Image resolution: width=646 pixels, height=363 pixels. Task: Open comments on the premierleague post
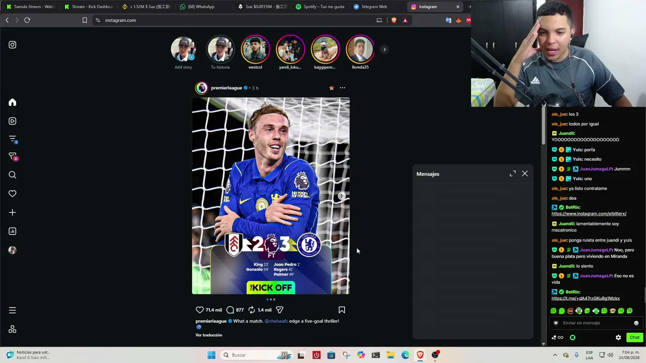[x=230, y=310]
